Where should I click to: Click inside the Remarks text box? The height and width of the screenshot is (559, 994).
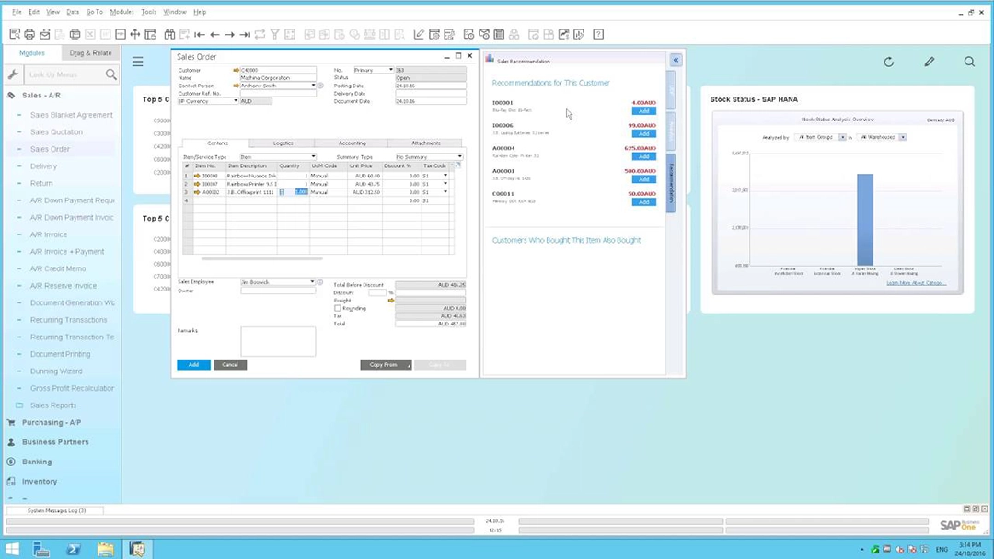pyautogui.click(x=278, y=342)
